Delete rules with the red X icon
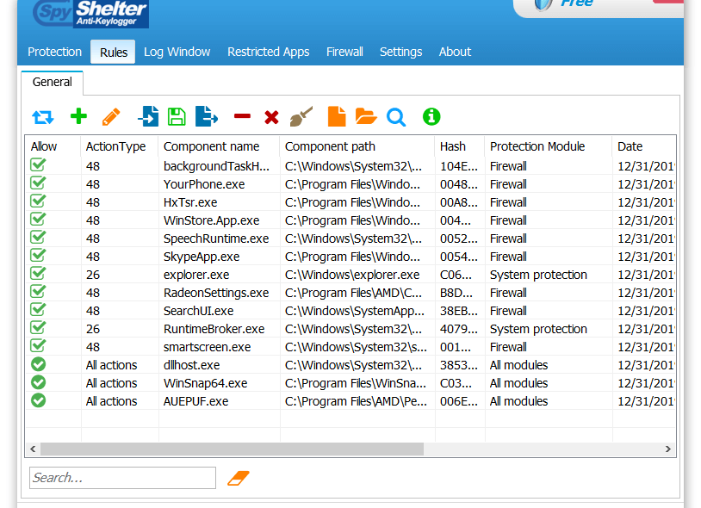The height and width of the screenshot is (508, 701). pyautogui.click(x=271, y=117)
